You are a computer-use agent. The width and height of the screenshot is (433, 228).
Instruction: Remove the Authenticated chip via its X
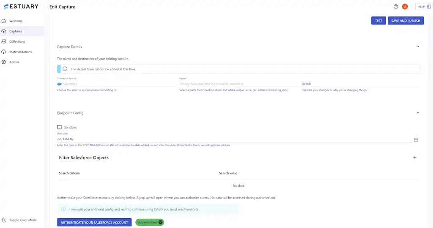point(160,222)
